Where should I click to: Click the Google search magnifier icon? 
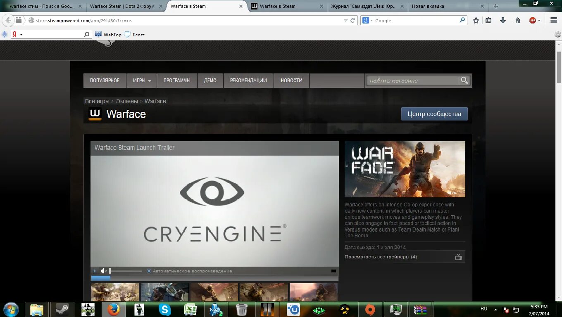coord(462,20)
